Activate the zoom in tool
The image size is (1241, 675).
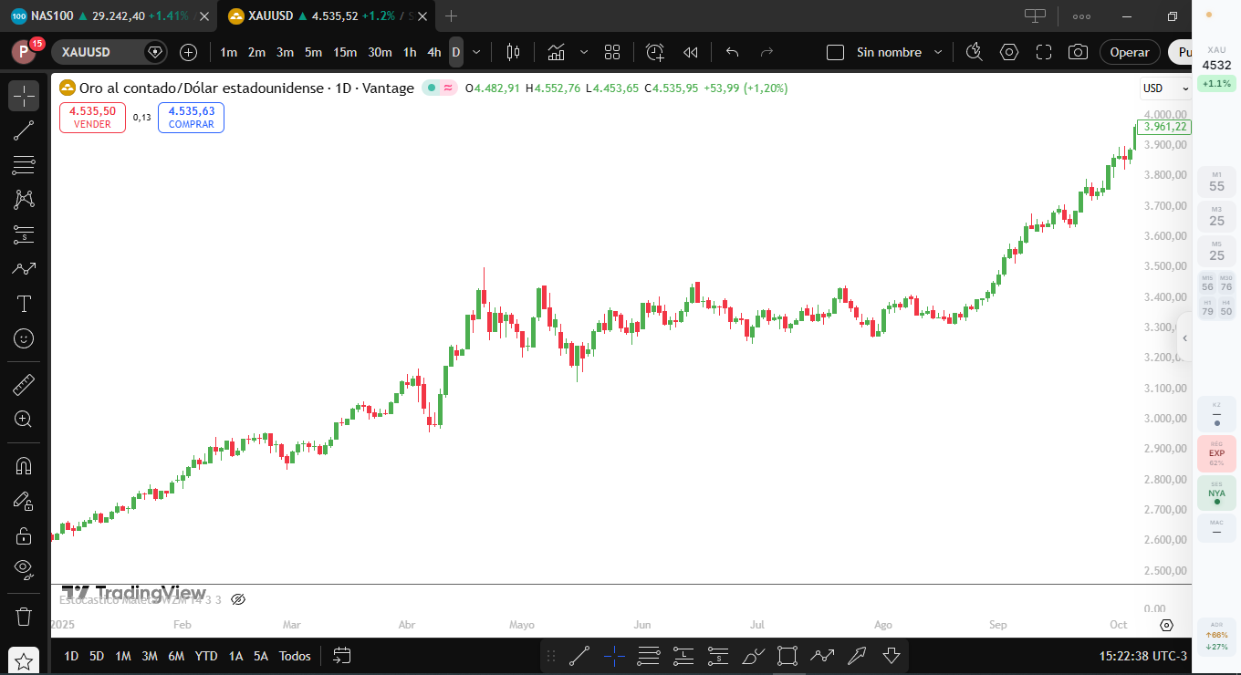[x=24, y=419]
